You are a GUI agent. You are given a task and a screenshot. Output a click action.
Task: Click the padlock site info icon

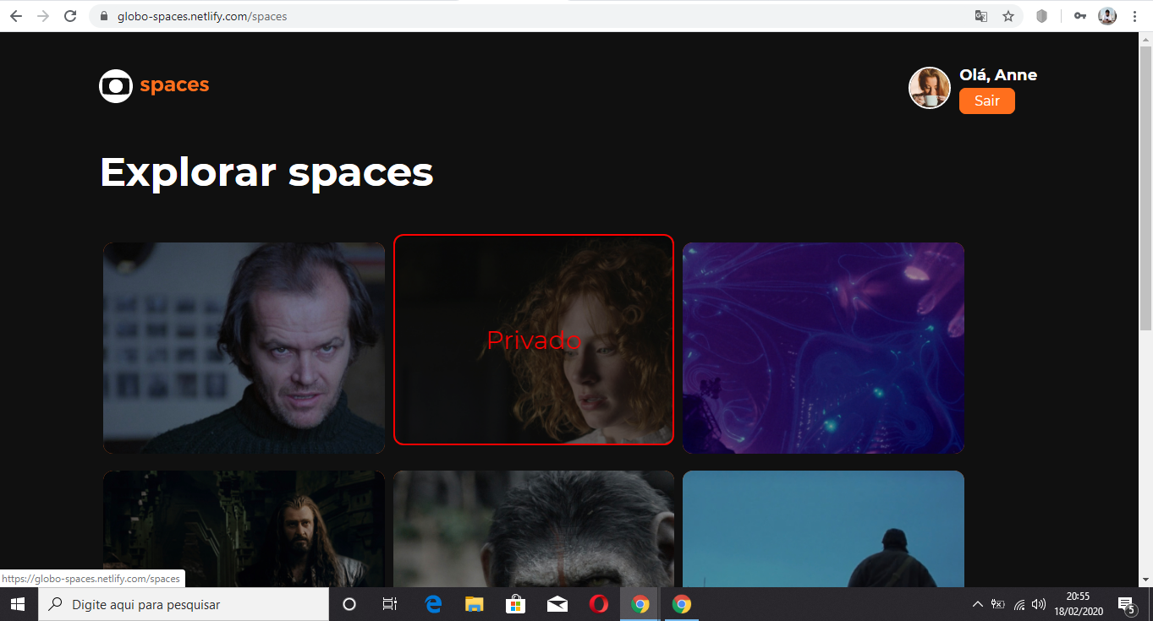pos(105,16)
